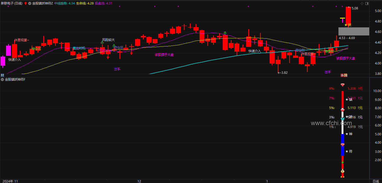Click the 风险较大 label
The image size is (382, 183).
pyautogui.click(x=108, y=40)
